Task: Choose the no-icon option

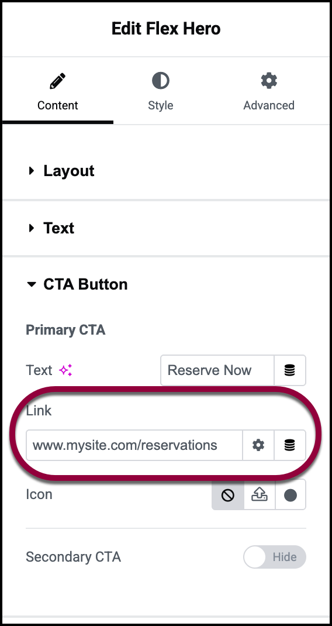Action: [228, 495]
